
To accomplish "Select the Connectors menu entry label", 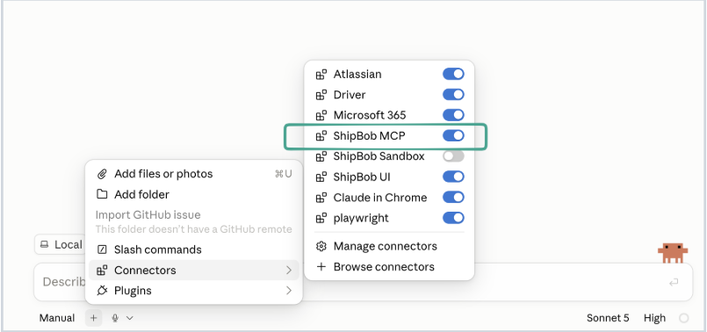I will [x=145, y=271].
